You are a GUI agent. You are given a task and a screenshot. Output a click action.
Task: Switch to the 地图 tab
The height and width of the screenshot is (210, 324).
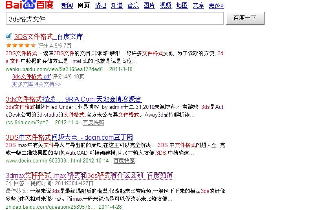pyautogui.click(x=182, y=5)
